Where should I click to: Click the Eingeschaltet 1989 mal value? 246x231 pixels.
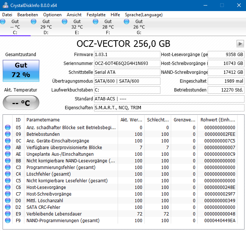tap(226, 81)
